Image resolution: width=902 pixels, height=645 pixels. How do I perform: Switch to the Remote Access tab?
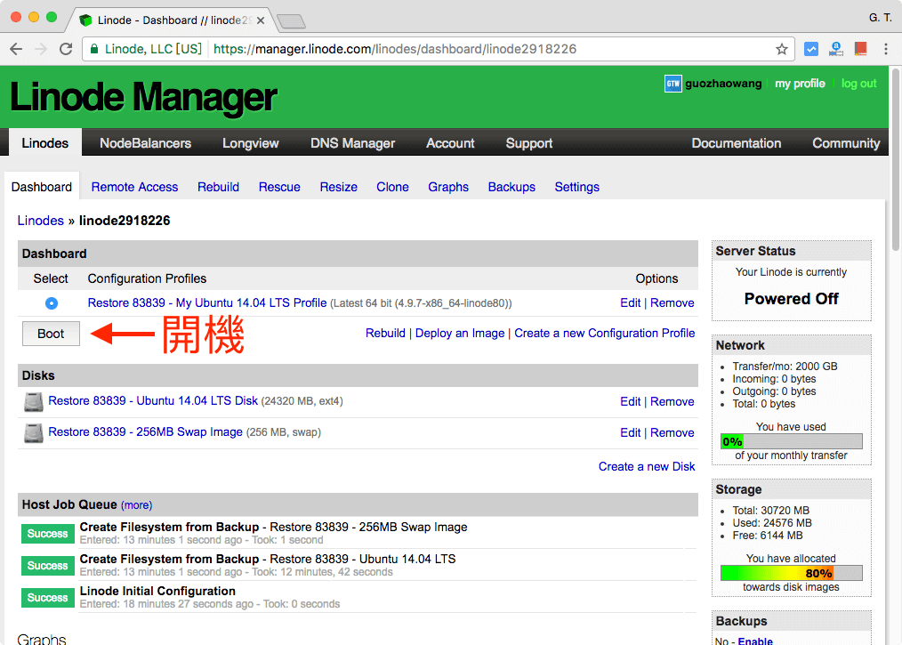click(x=134, y=187)
